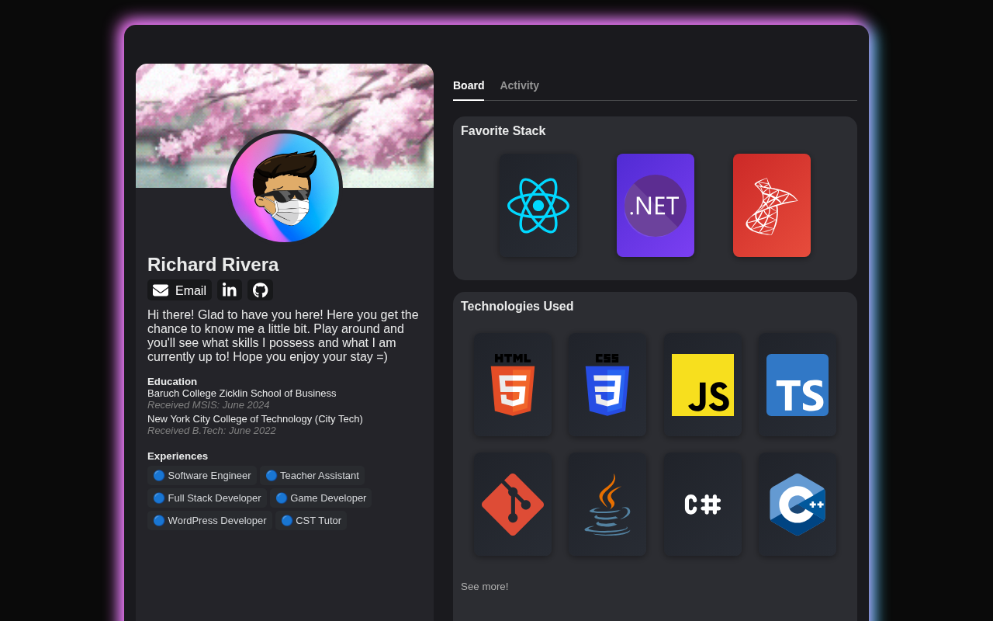This screenshot has height=621, width=993.
Task: Select the Full Stack Developer tag
Action: pos(207,498)
